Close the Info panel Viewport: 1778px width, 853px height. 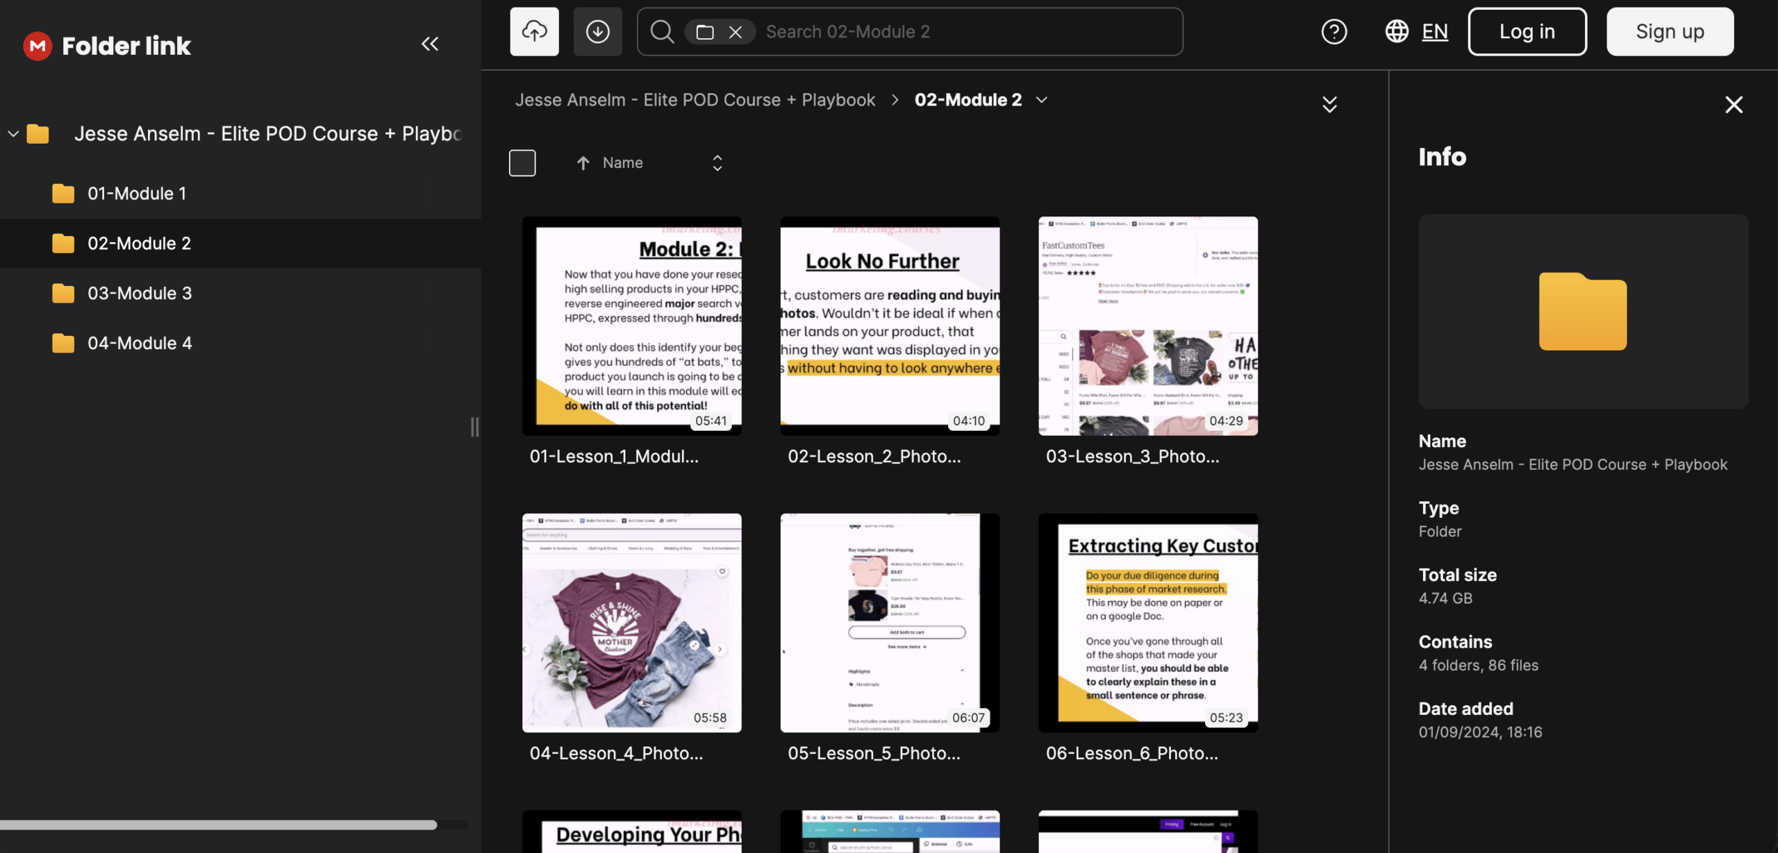click(x=1734, y=105)
